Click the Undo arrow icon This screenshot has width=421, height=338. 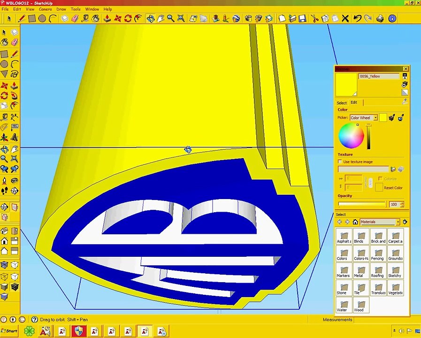357,18
